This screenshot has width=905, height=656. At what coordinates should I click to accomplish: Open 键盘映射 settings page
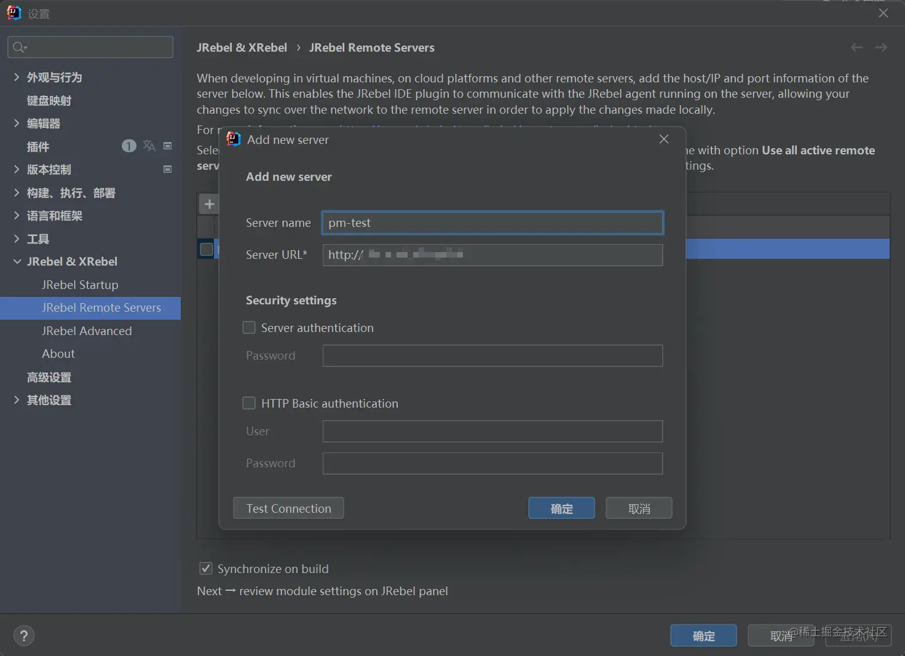[x=49, y=100]
